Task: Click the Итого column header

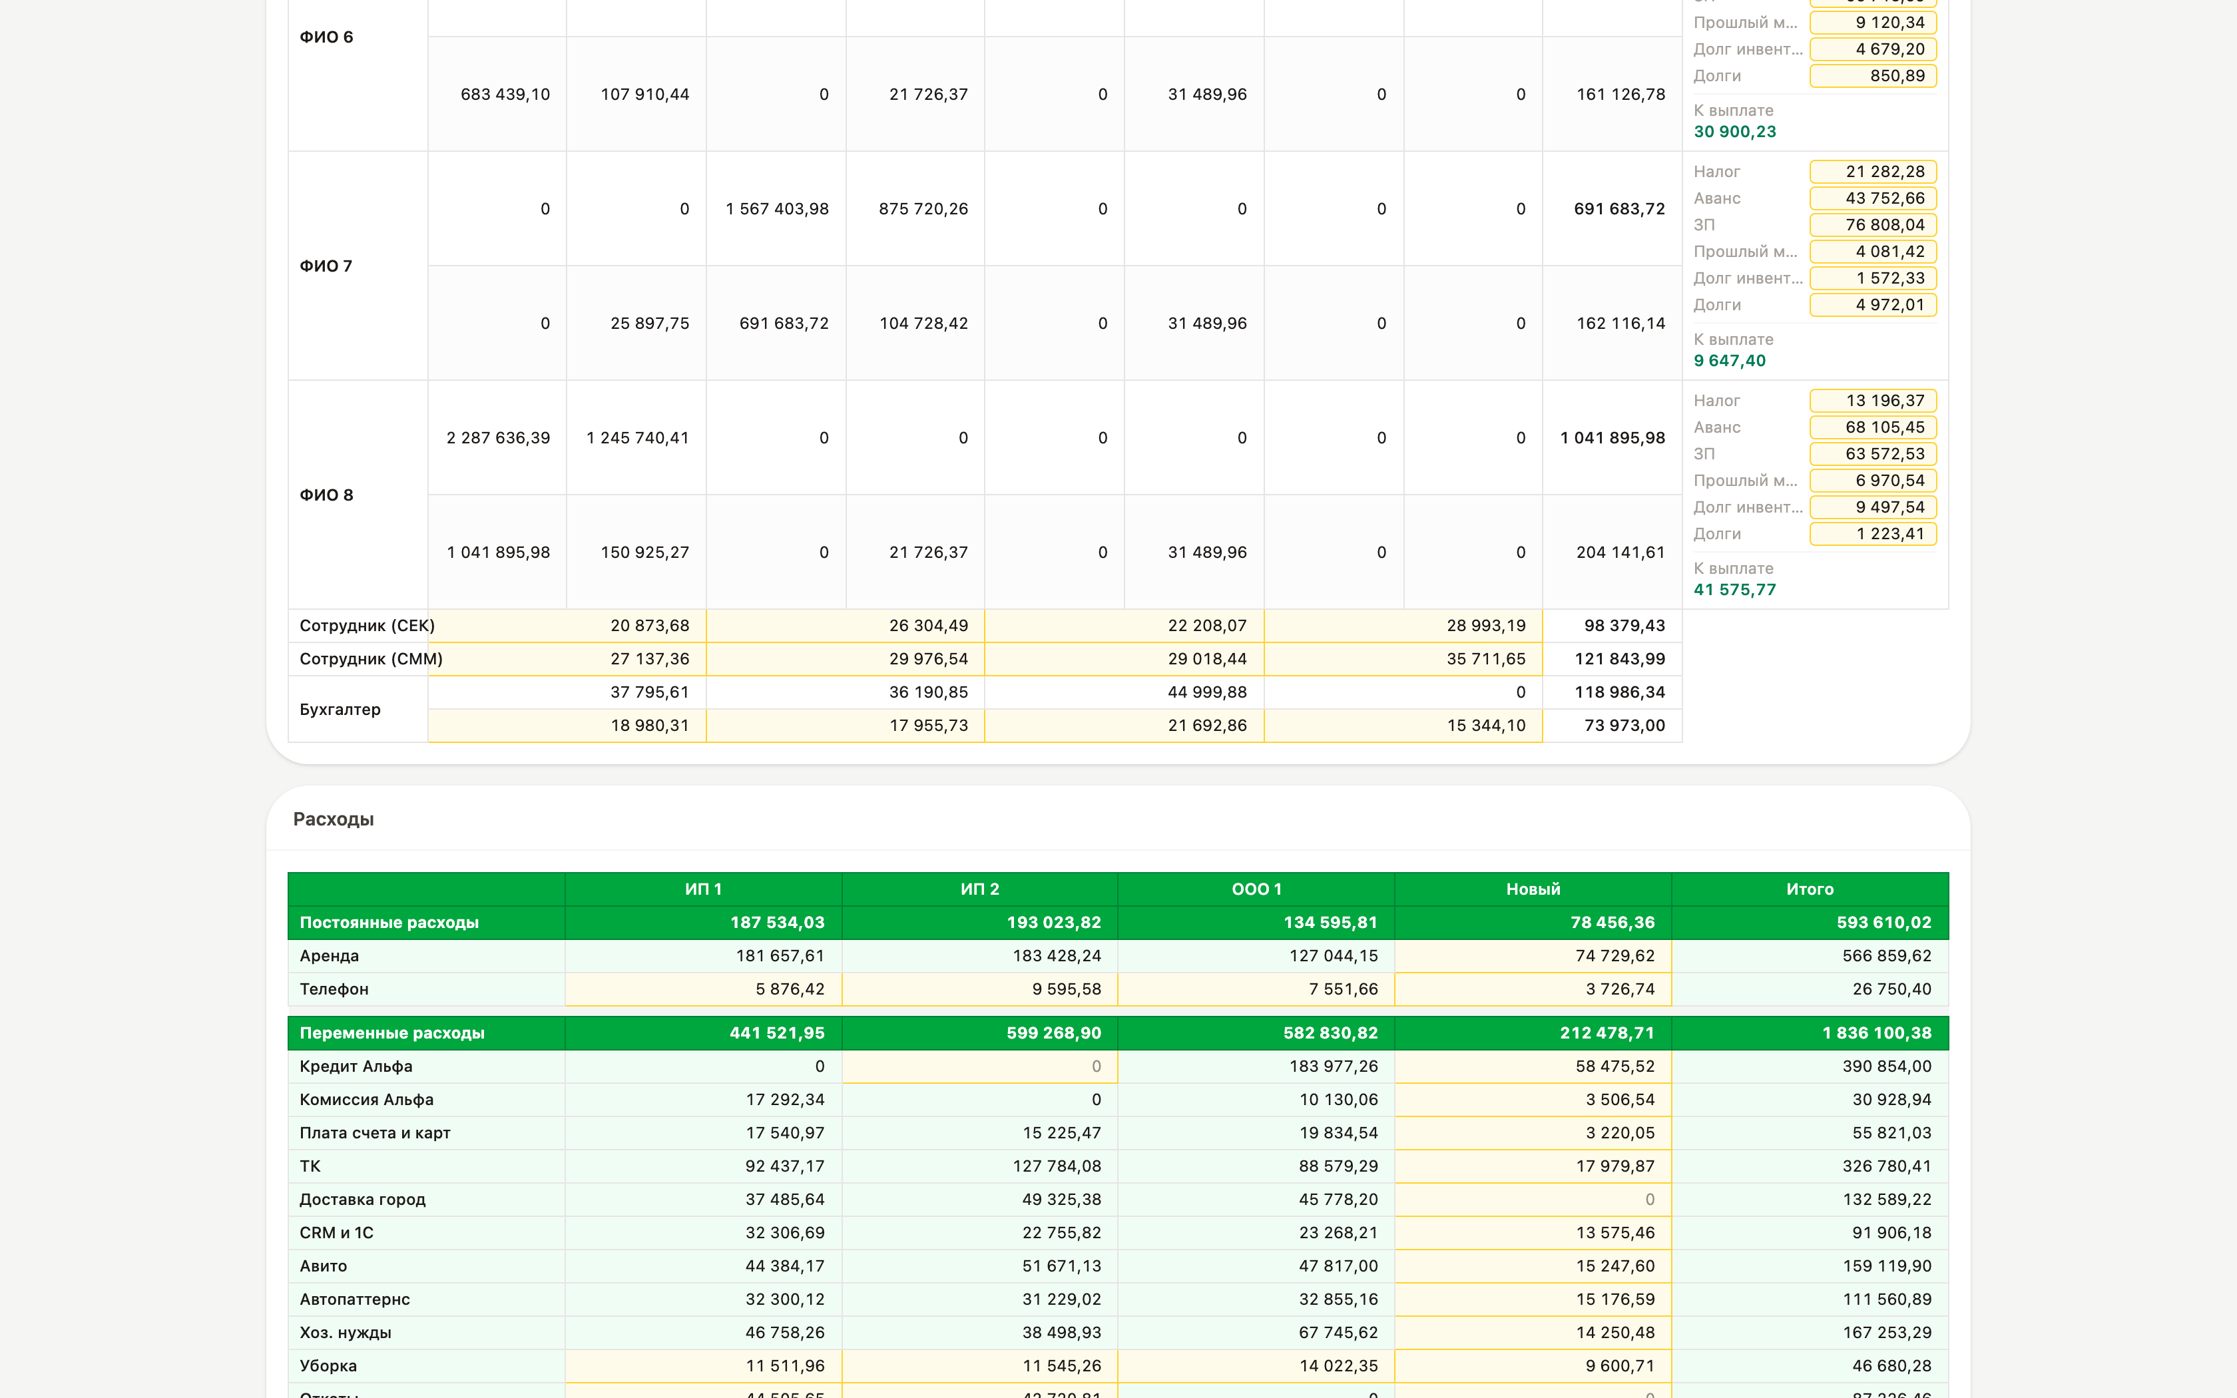Action: coord(1810,889)
